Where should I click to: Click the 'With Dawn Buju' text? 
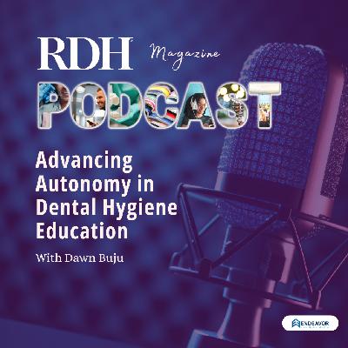(x=79, y=258)
